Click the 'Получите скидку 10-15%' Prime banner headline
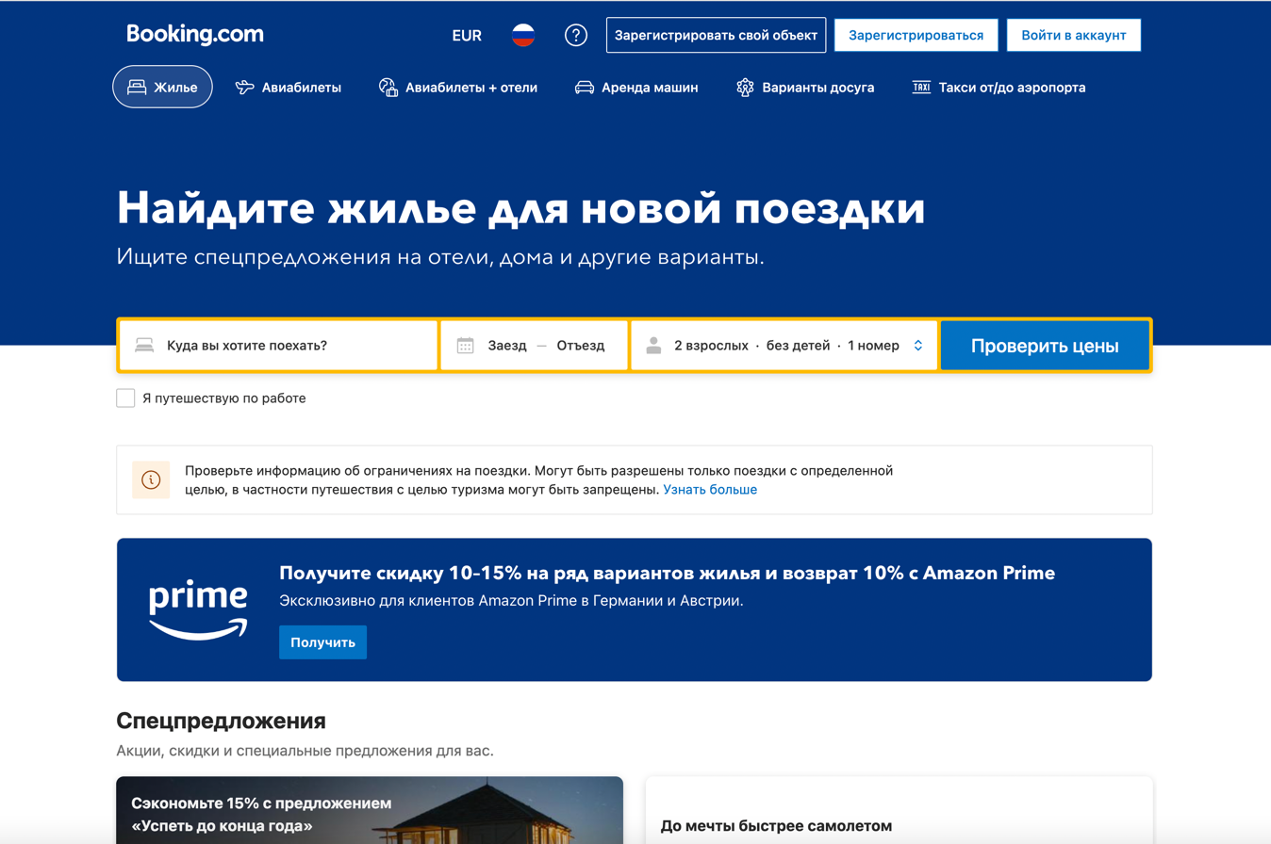 click(668, 573)
